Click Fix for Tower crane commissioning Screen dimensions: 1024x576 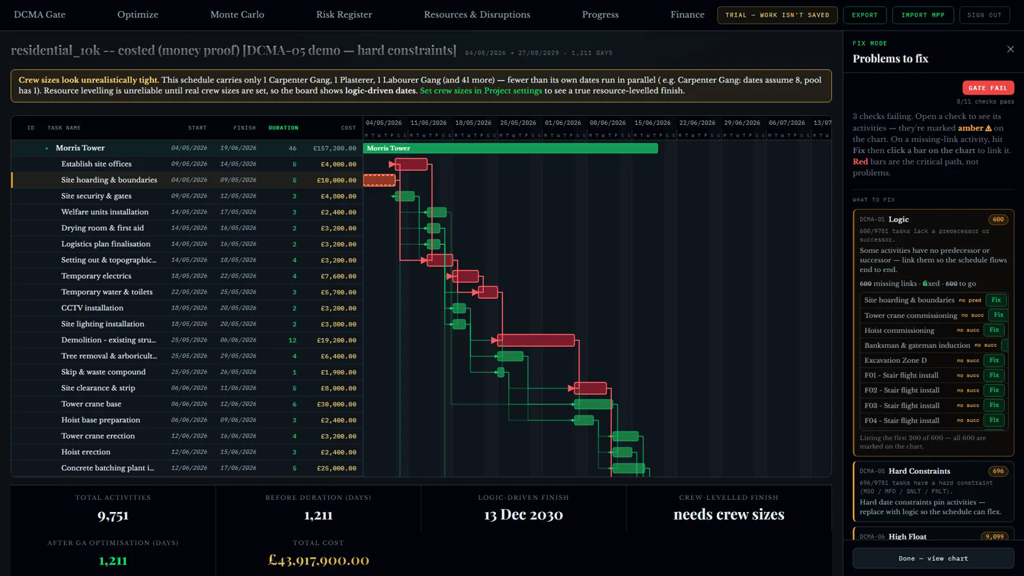pyautogui.click(x=998, y=315)
